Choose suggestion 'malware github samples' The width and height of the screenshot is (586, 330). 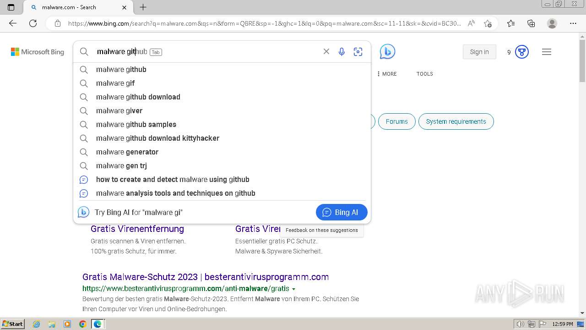[x=222, y=125]
